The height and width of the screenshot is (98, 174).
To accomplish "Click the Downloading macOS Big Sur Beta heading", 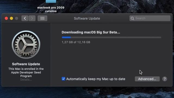I will tap(91, 32).
